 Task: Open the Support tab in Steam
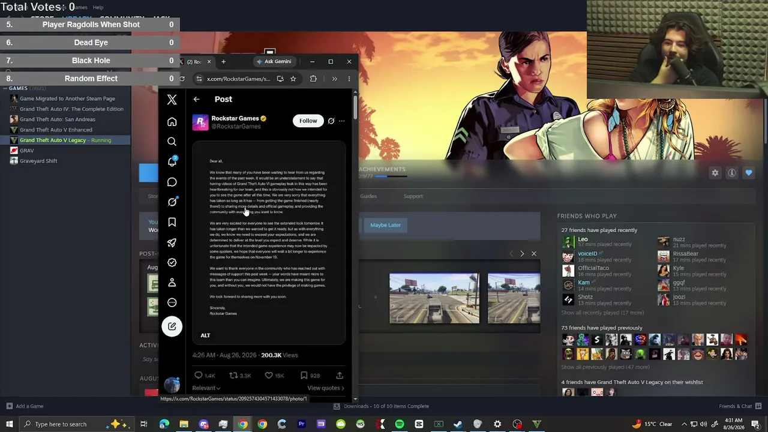pyautogui.click(x=413, y=196)
